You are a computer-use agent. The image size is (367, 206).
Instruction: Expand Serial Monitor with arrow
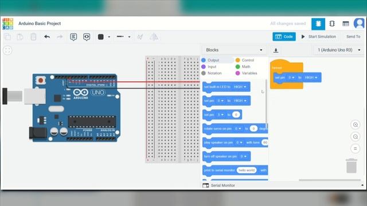click(x=362, y=185)
